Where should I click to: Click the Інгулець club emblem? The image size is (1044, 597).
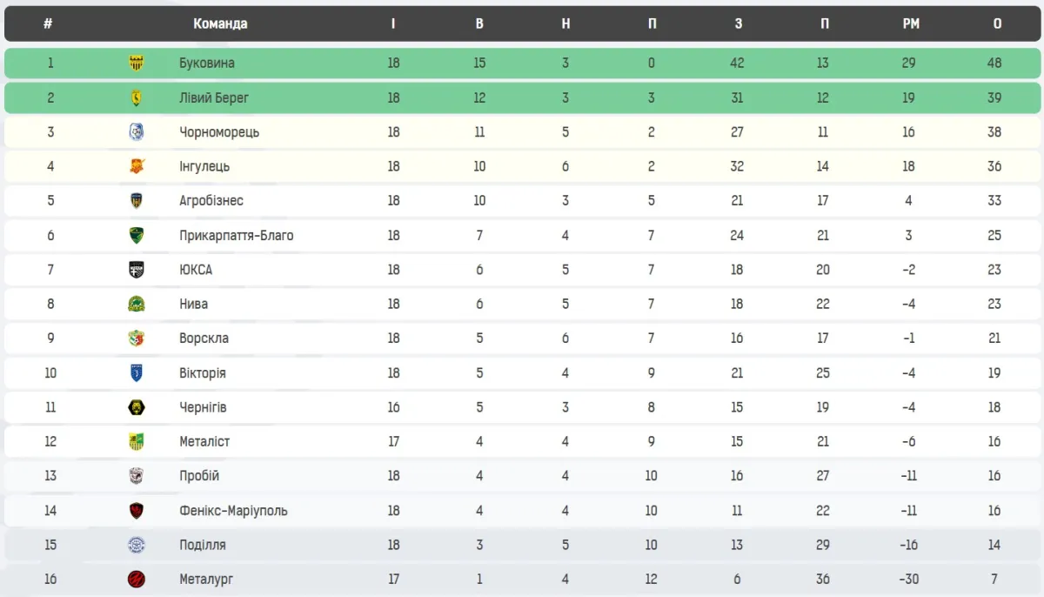pyautogui.click(x=137, y=166)
